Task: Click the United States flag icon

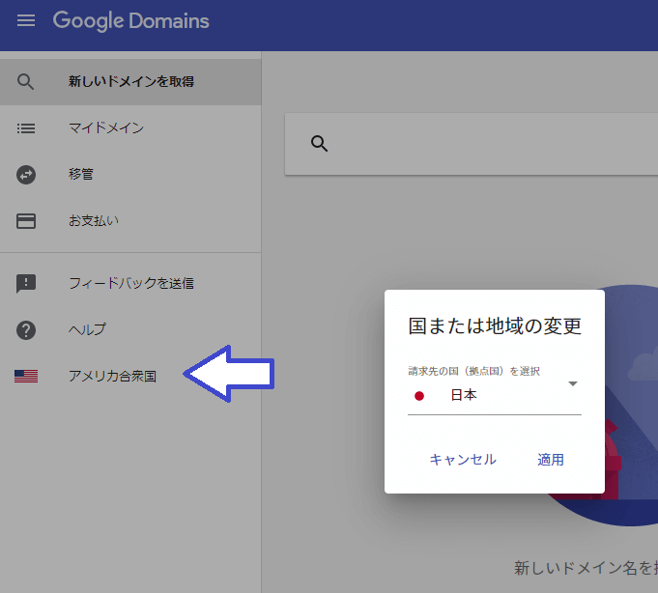Action: tap(26, 377)
